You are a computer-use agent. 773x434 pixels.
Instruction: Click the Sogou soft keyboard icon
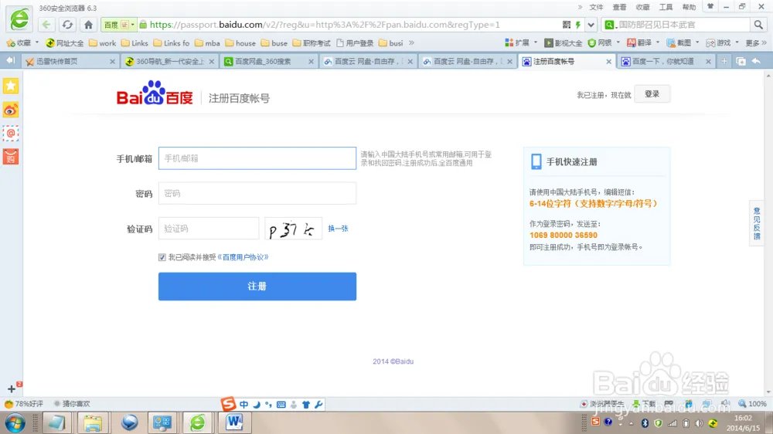pyautogui.click(x=281, y=405)
